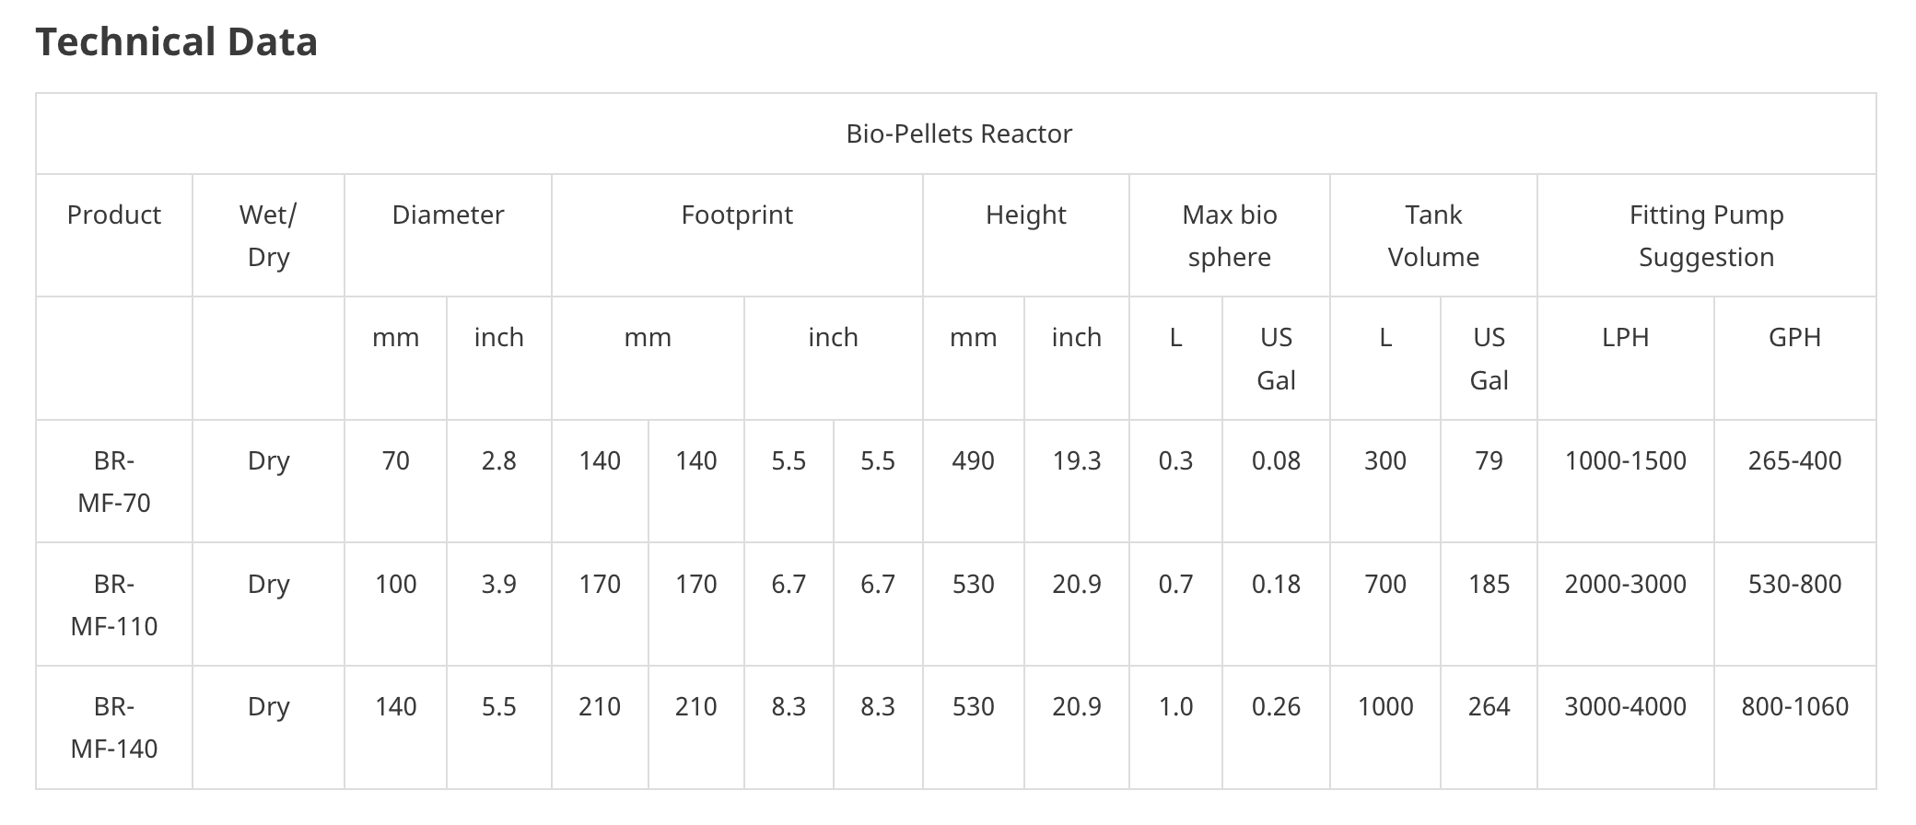Click the Tank Volume column header
Screen dimensions: 1916x825
pyautogui.click(x=1433, y=236)
